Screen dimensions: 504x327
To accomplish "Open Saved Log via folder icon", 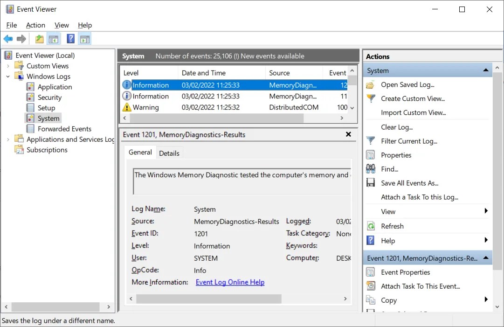I will tap(369, 84).
